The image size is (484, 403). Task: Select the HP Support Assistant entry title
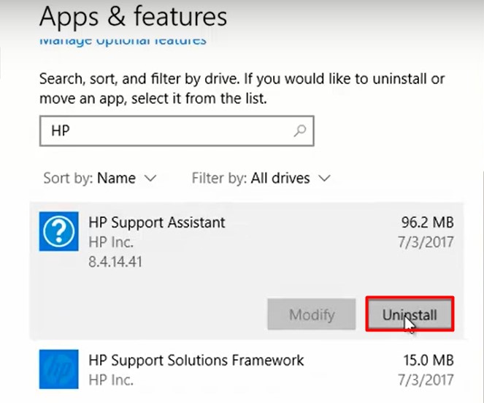click(157, 222)
